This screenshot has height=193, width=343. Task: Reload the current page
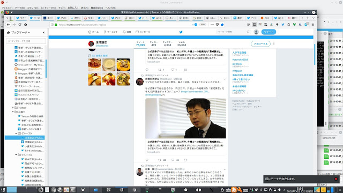tap(20, 25)
